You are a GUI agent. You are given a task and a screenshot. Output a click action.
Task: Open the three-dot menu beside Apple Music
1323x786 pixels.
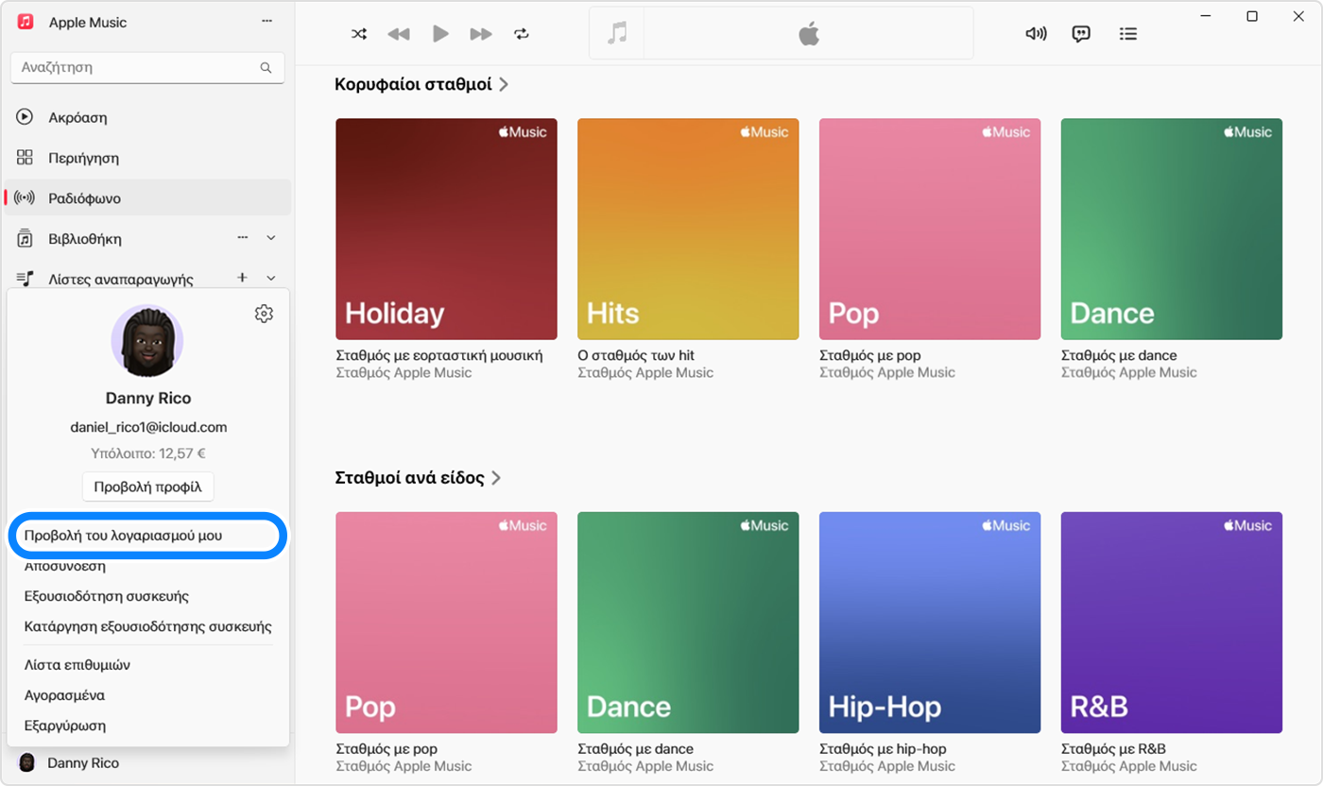pos(267,21)
